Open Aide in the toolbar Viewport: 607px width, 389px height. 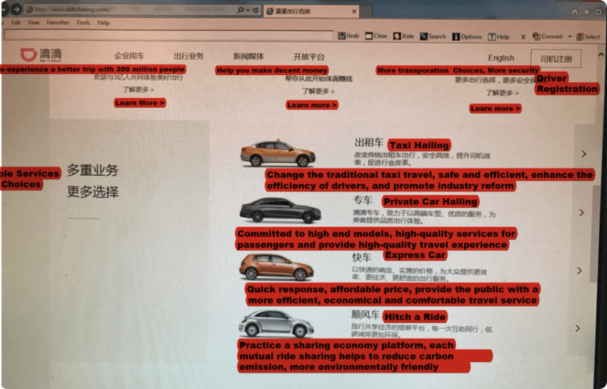click(403, 36)
